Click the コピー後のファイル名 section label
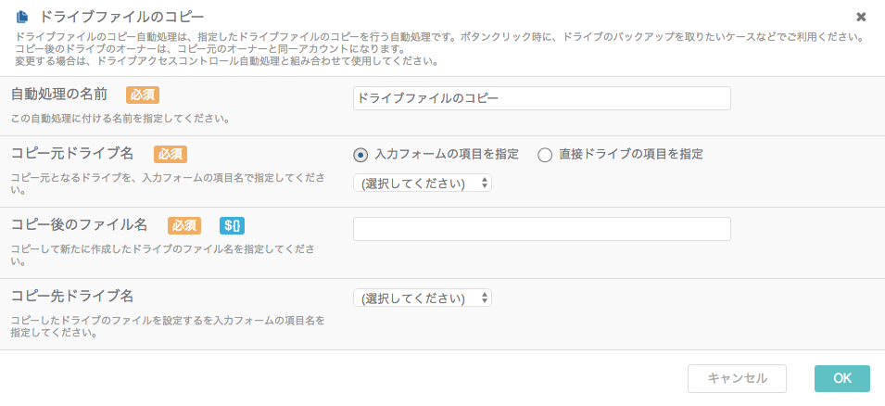The width and height of the screenshot is (885, 406). coord(80,224)
